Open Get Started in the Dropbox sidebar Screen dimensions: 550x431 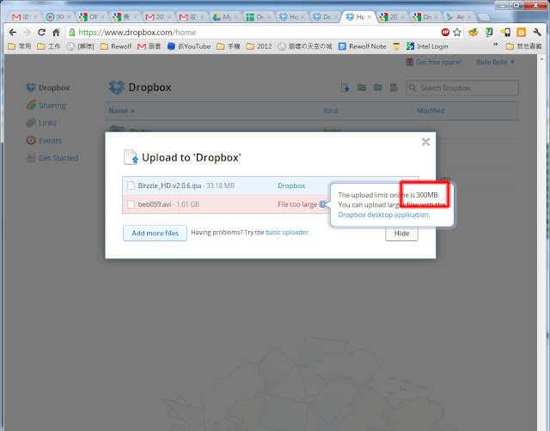[58, 158]
